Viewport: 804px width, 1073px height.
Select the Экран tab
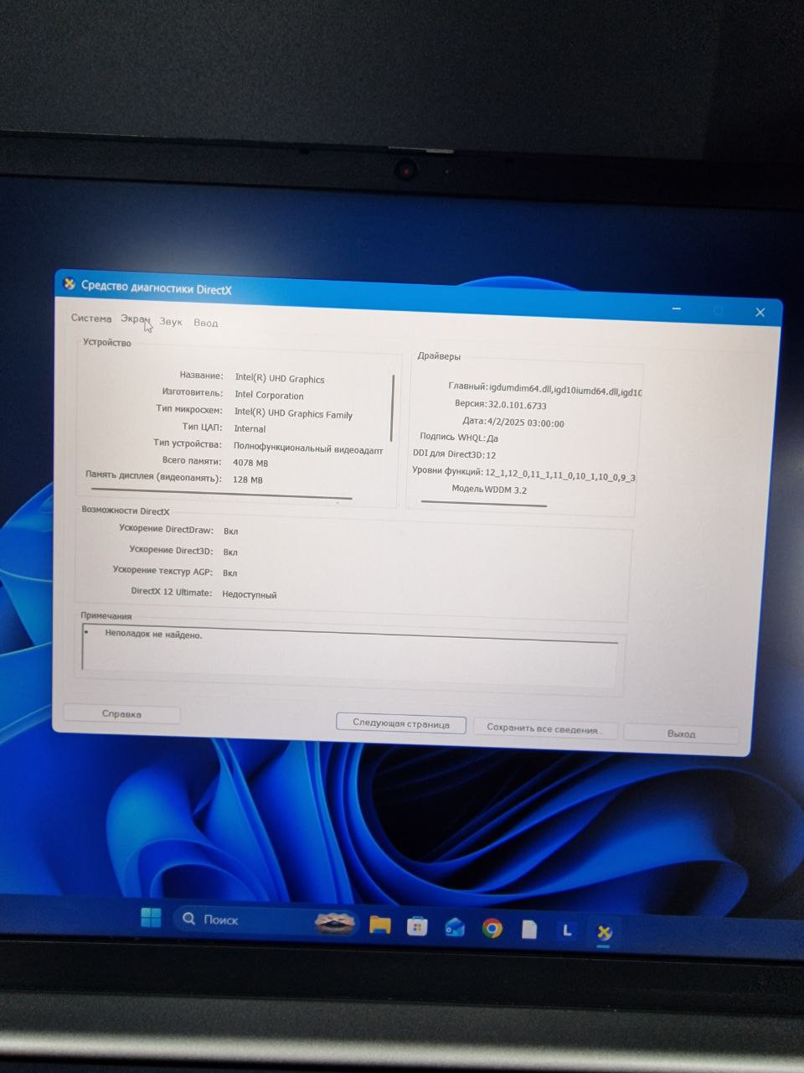(x=134, y=319)
